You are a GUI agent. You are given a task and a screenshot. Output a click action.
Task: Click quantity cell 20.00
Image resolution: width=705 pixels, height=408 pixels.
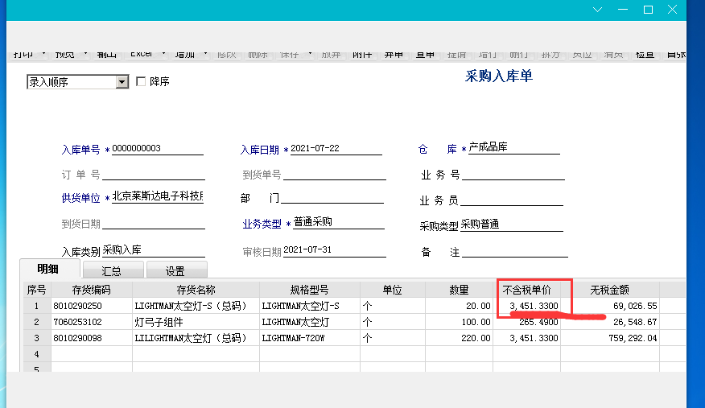pyautogui.click(x=459, y=306)
